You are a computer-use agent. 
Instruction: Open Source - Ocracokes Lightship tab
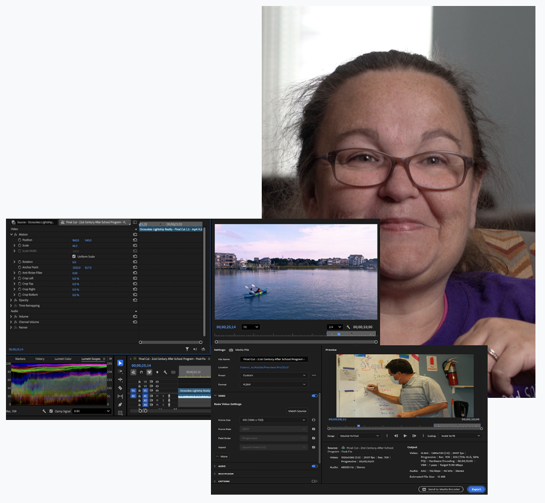33,222
